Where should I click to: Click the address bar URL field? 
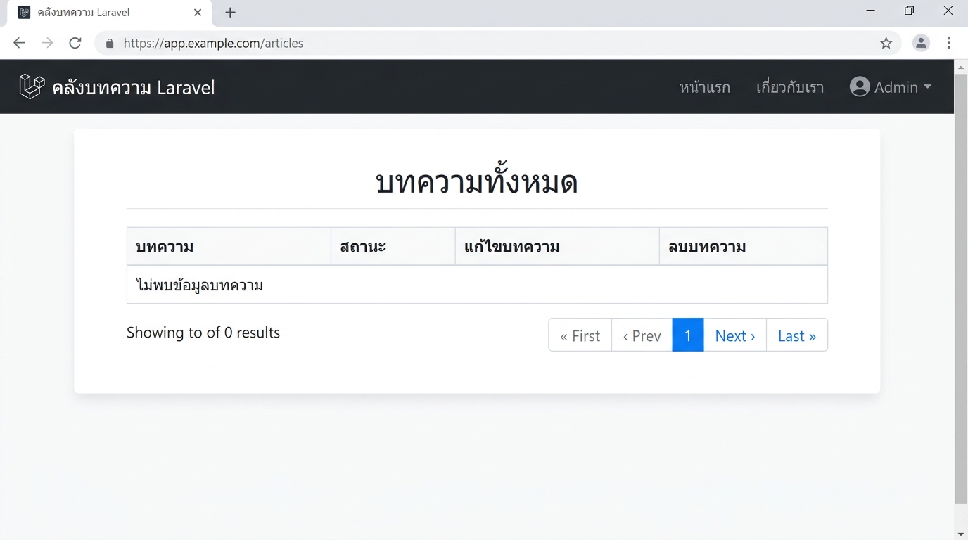click(x=498, y=43)
